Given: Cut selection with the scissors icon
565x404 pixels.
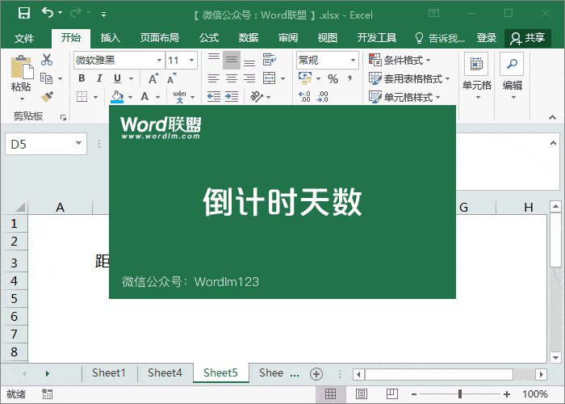Looking at the screenshot, I should click(x=47, y=60).
